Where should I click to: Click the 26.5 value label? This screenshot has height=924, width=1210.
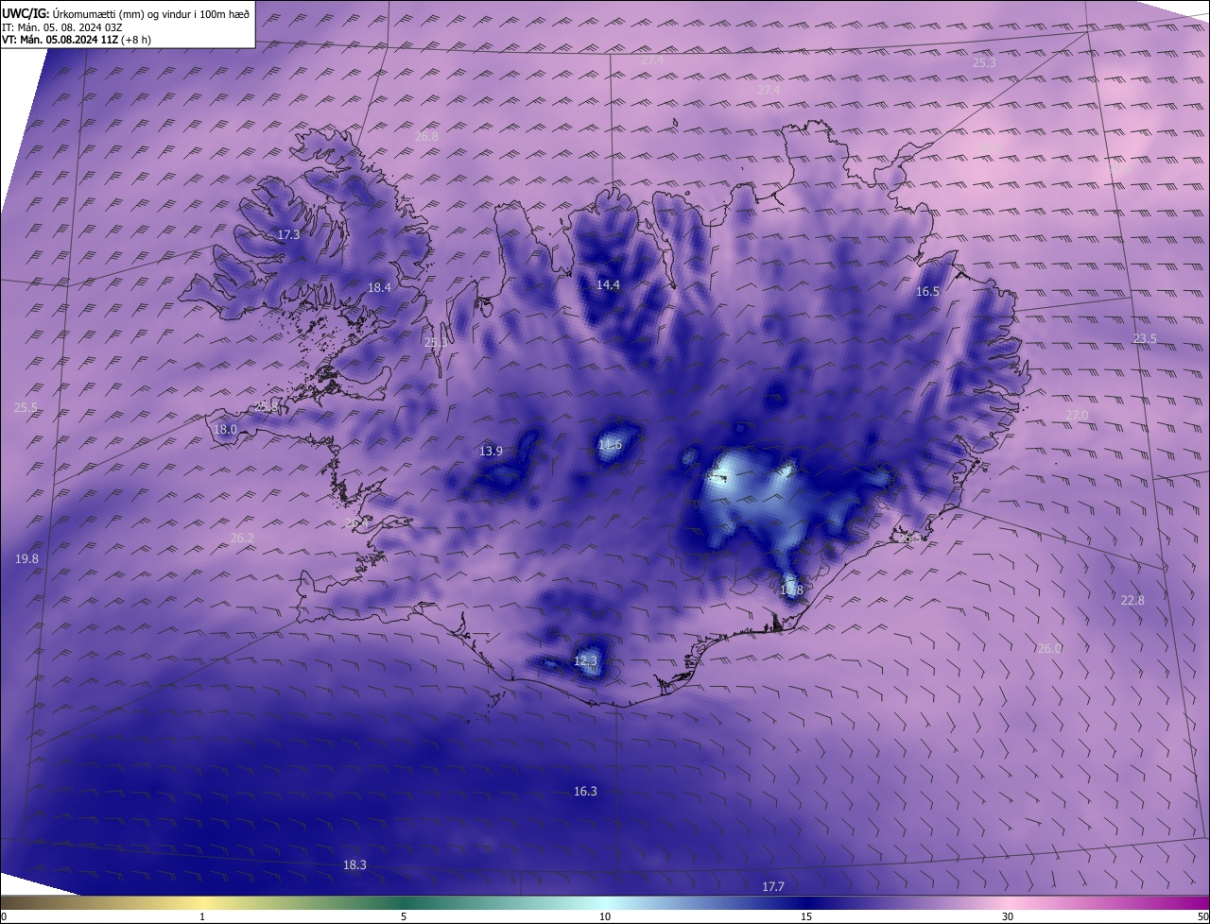908,537
